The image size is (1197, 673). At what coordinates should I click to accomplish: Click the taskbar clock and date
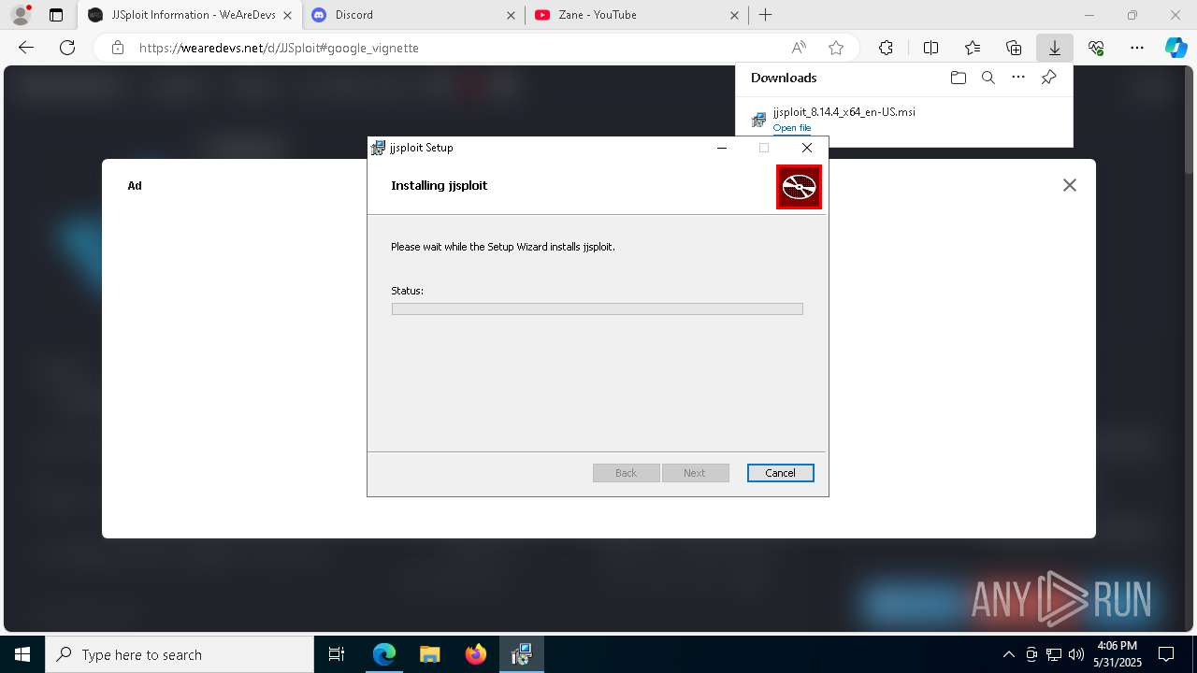pos(1118,654)
